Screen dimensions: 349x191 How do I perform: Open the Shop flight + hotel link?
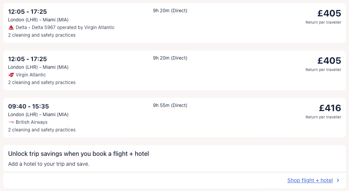click(310, 180)
